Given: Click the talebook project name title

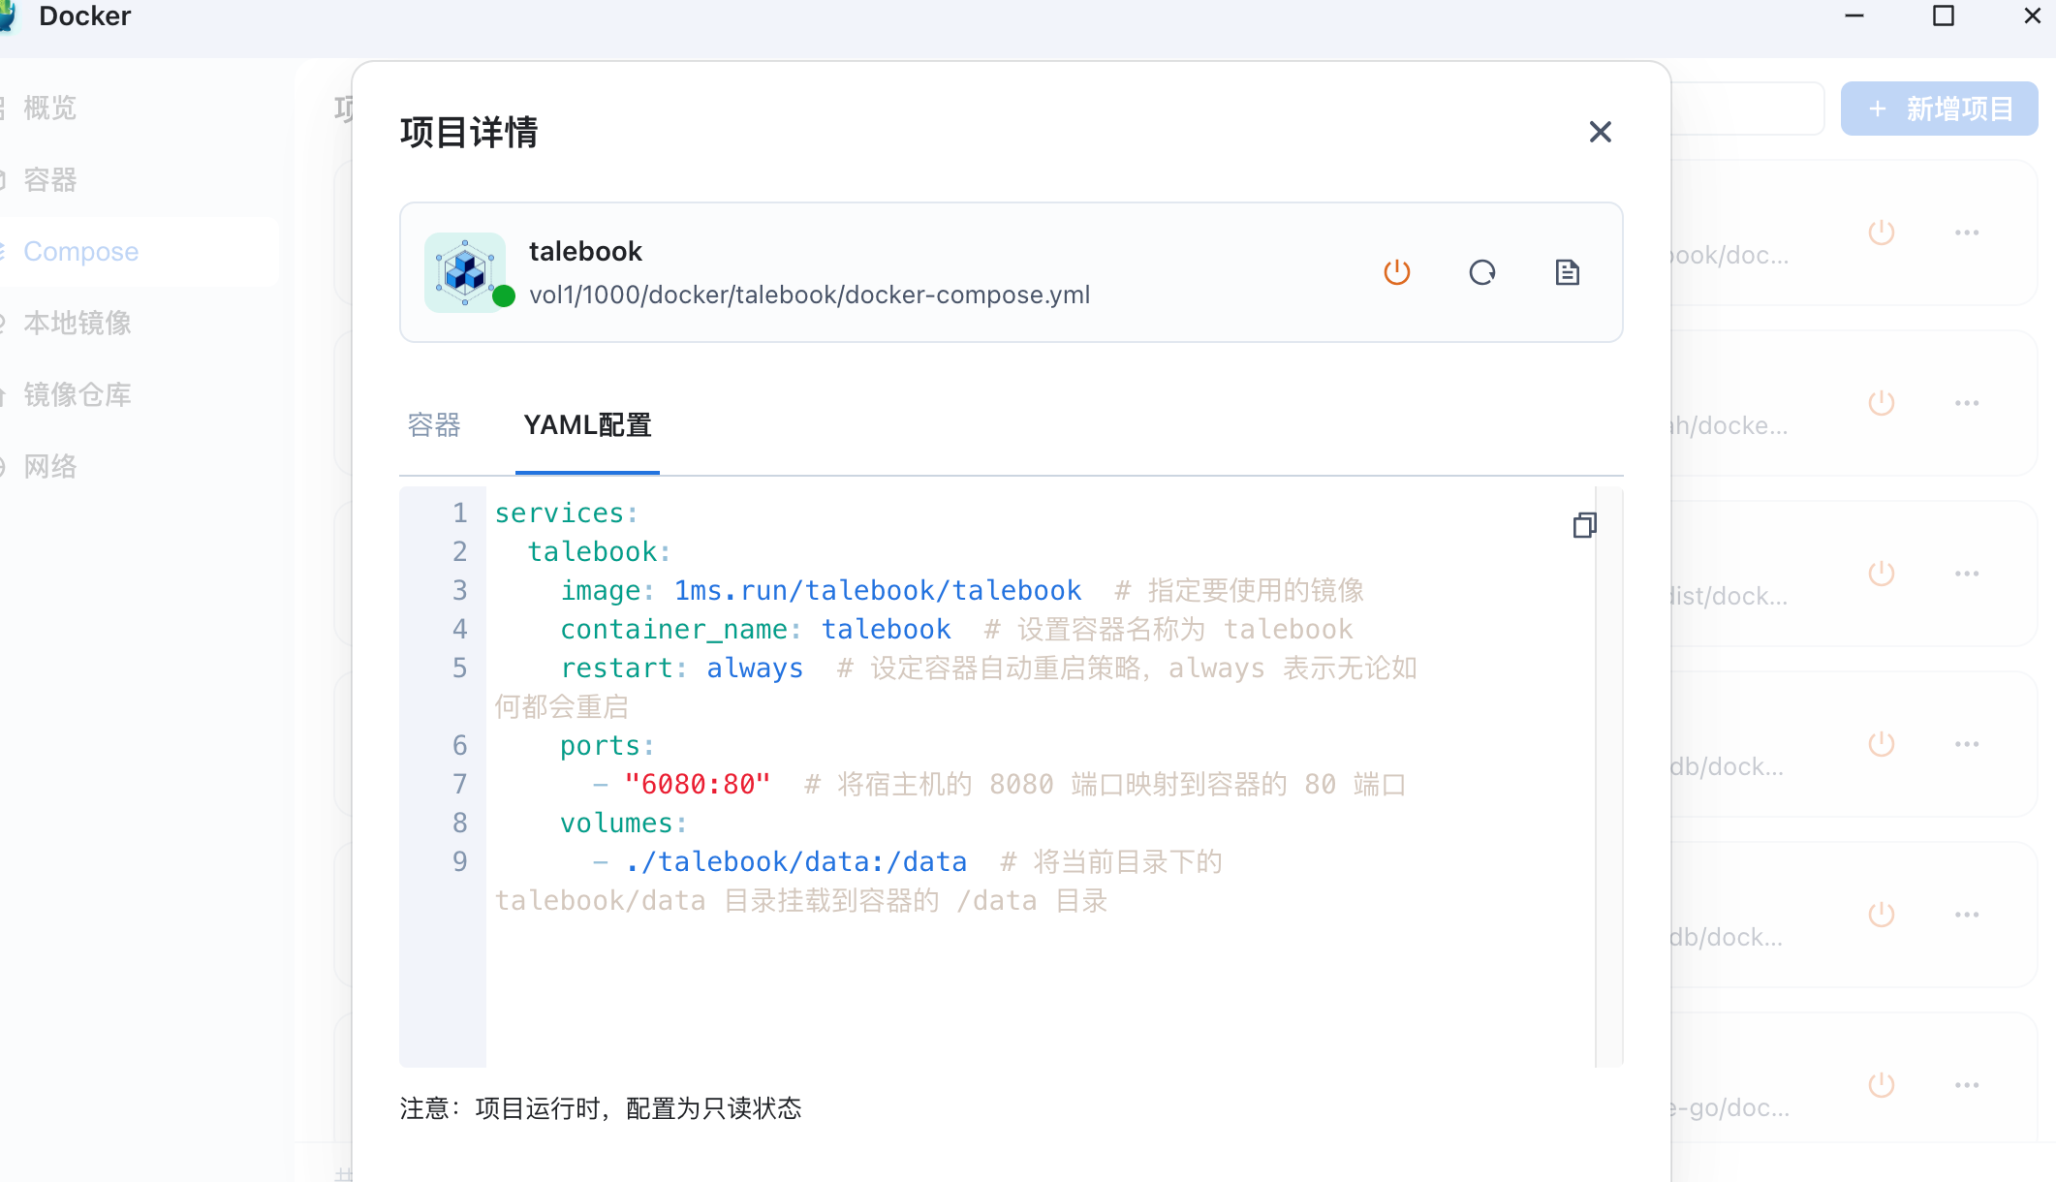Looking at the screenshot, I should [x=585, y=251].
